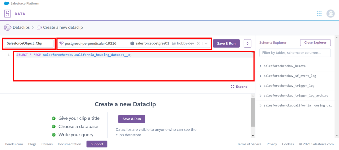This screenshot has height=150, width=339.
Task: Click the Heroku logo icon
Action: [8, 14]
